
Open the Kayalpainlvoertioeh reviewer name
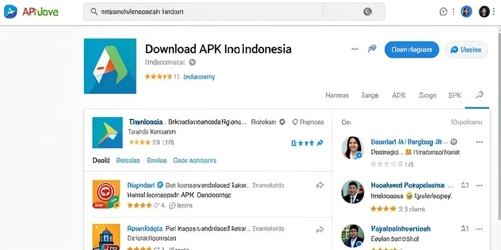pos(401,229)
